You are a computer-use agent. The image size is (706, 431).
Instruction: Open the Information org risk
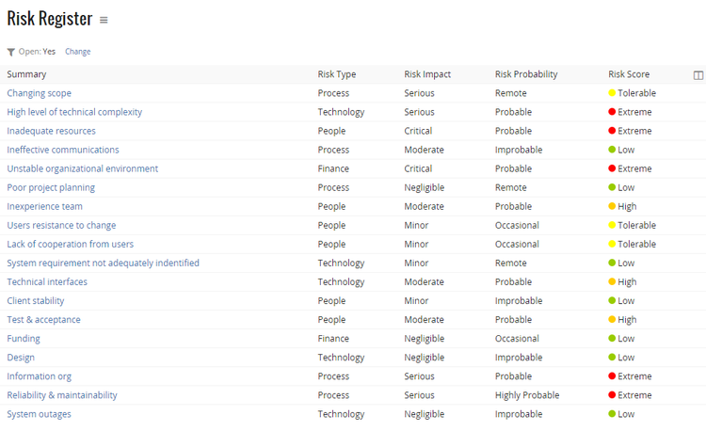pos(39,376)
